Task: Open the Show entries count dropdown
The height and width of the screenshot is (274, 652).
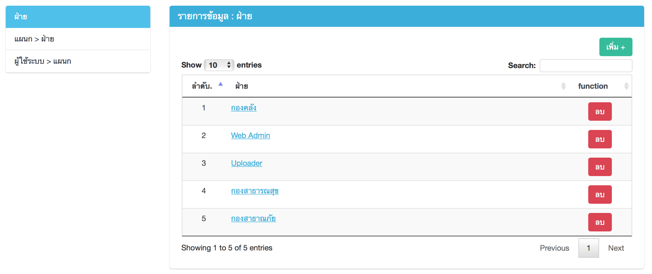Action: pyautogui.click(x=219, y=65)
